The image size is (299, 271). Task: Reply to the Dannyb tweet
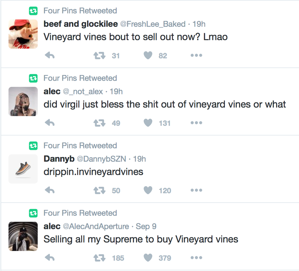click(x=50, y=190)
